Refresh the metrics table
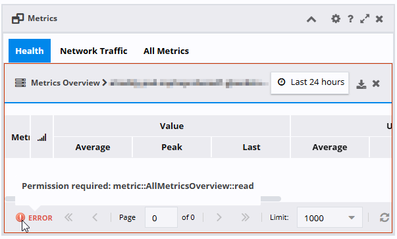 point(384,217)
